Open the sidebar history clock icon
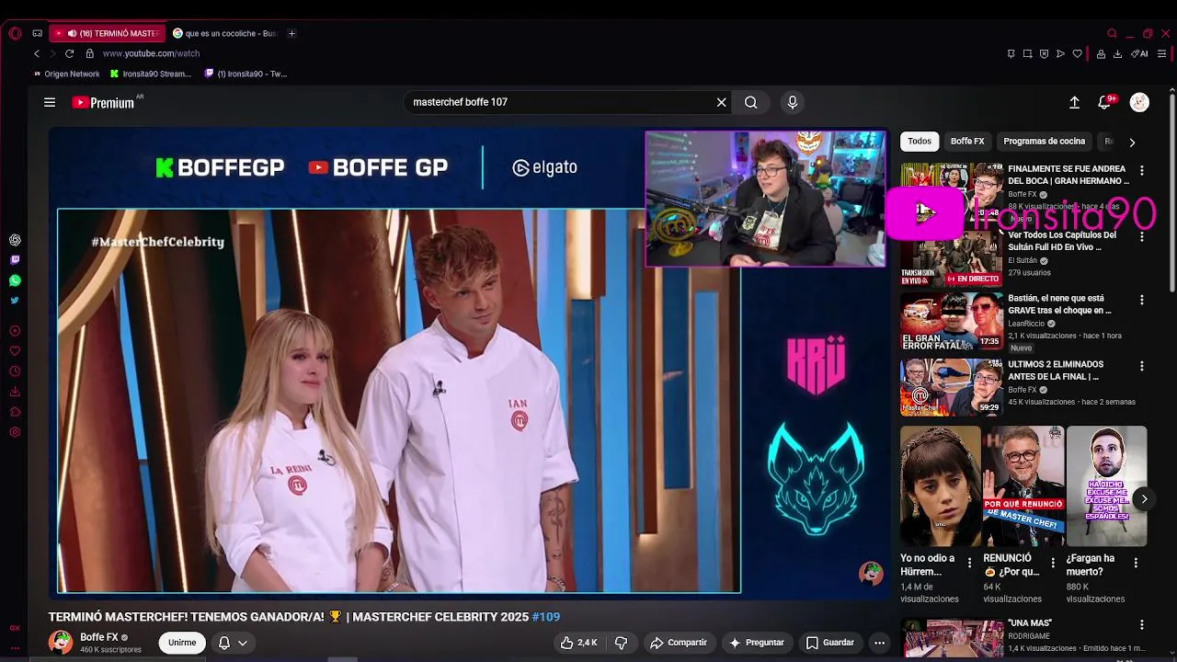 (x=15, y=371)
